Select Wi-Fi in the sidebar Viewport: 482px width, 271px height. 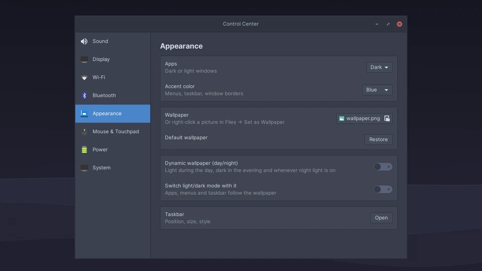(112, 77)
